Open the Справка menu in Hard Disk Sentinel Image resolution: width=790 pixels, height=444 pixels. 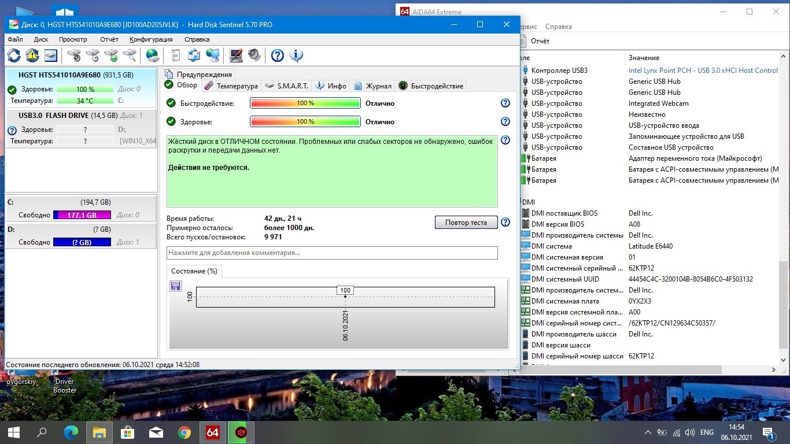[197, 39]
